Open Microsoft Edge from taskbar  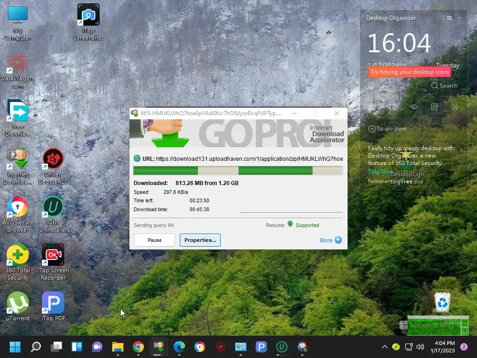pyautogui.click(x=179, y=347)
